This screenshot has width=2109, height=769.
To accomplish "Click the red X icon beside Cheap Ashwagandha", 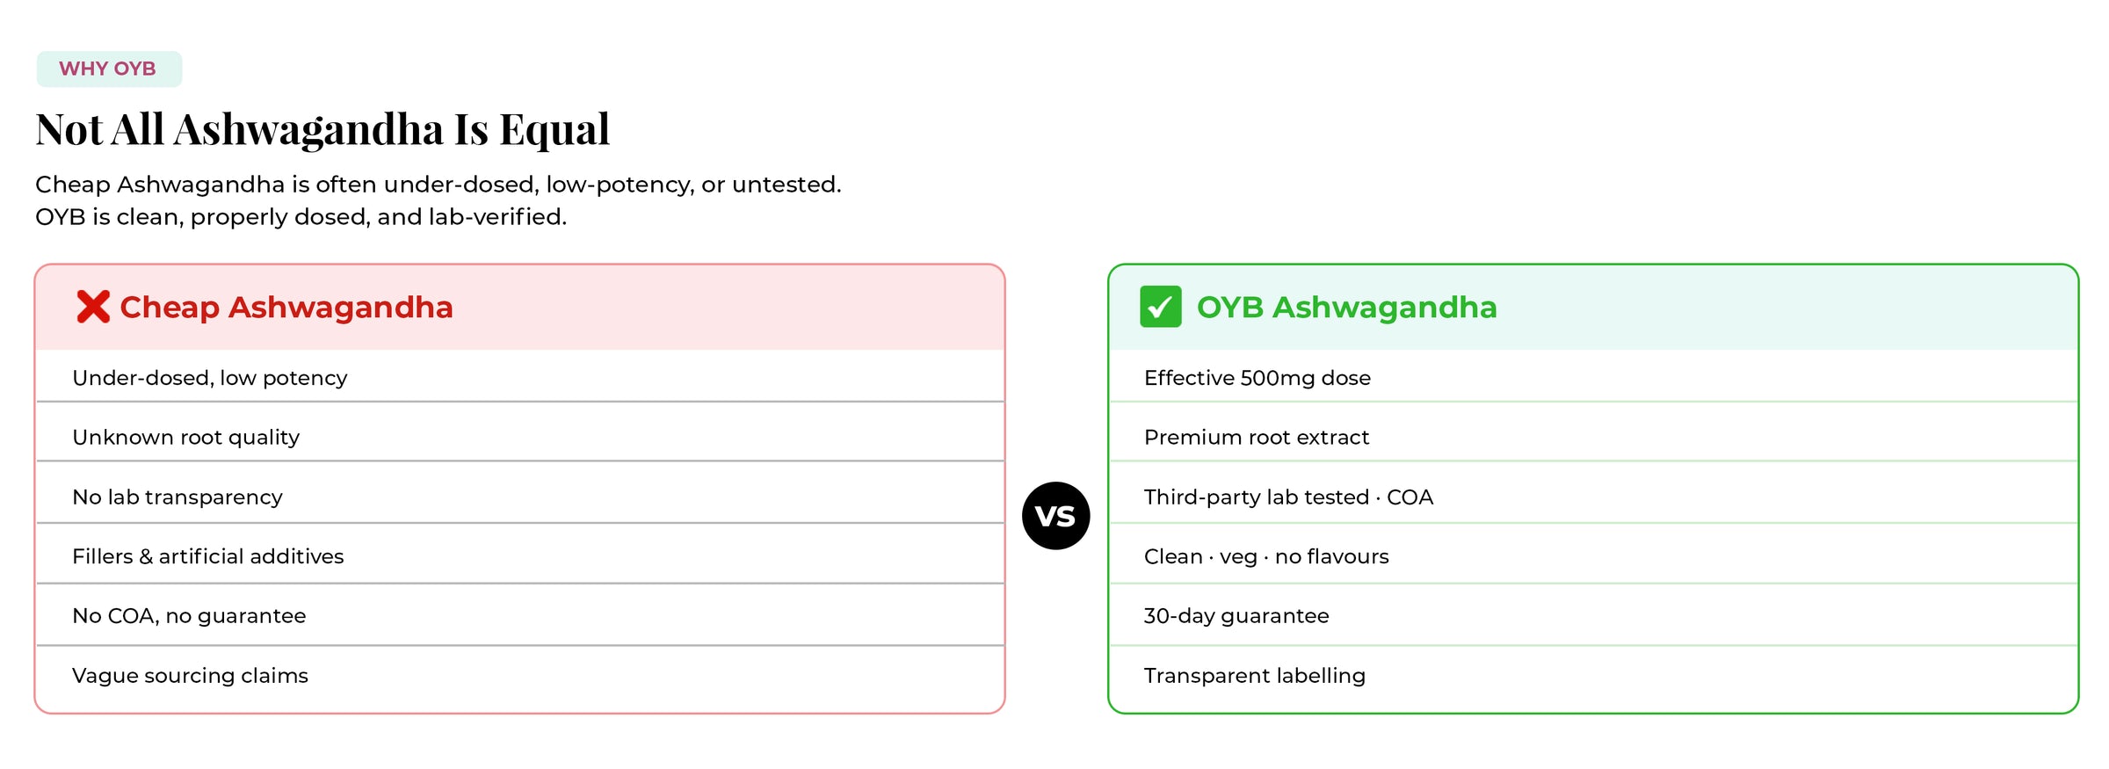I will [x=93, y=307].
